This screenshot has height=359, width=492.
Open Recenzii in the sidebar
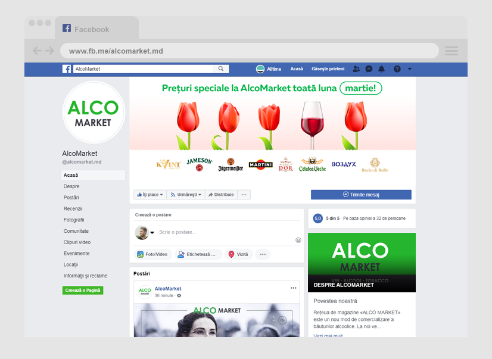click(x=73, y=209)
